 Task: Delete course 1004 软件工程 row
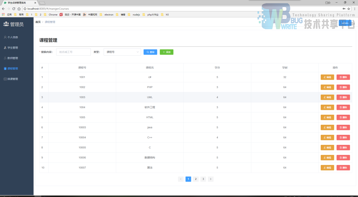343,107
